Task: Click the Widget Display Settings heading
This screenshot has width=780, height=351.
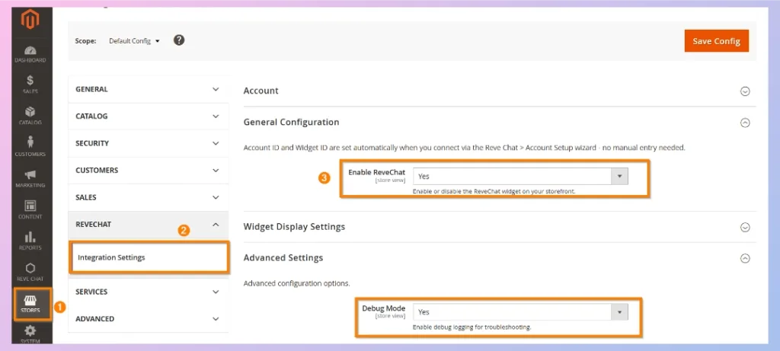Action: click(x=294, y=227)
